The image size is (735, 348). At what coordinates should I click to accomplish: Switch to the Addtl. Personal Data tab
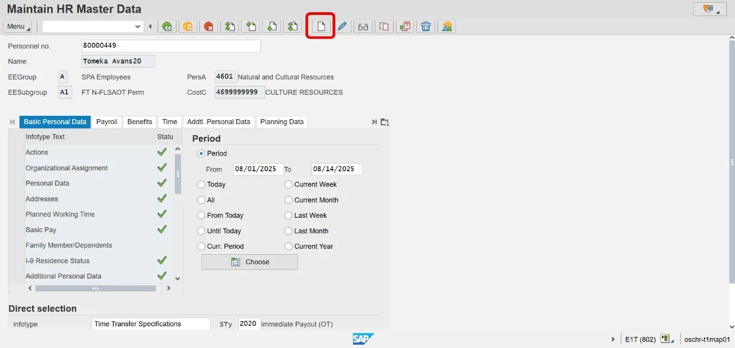click(x=219, y=122)
